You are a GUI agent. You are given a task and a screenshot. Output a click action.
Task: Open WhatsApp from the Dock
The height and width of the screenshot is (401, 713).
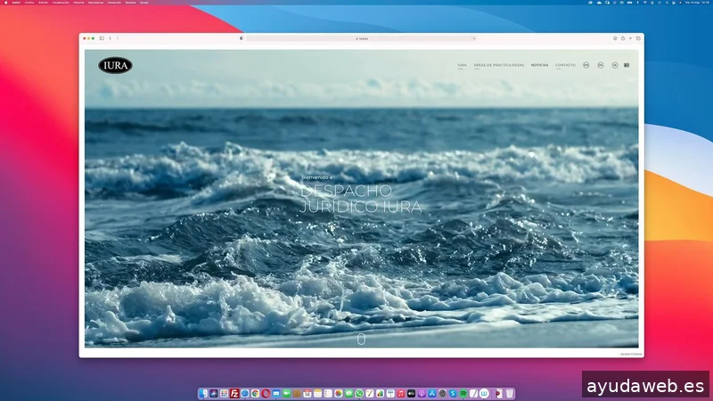(360, 393)
